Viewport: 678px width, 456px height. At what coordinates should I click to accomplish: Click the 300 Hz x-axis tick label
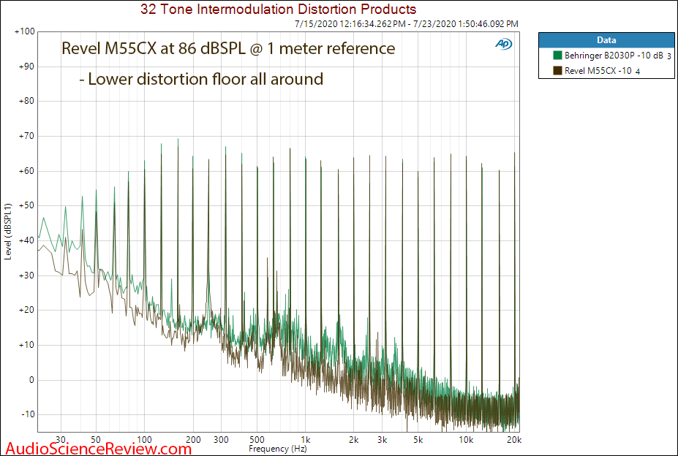pyautogui.click(x=222, y=440)
